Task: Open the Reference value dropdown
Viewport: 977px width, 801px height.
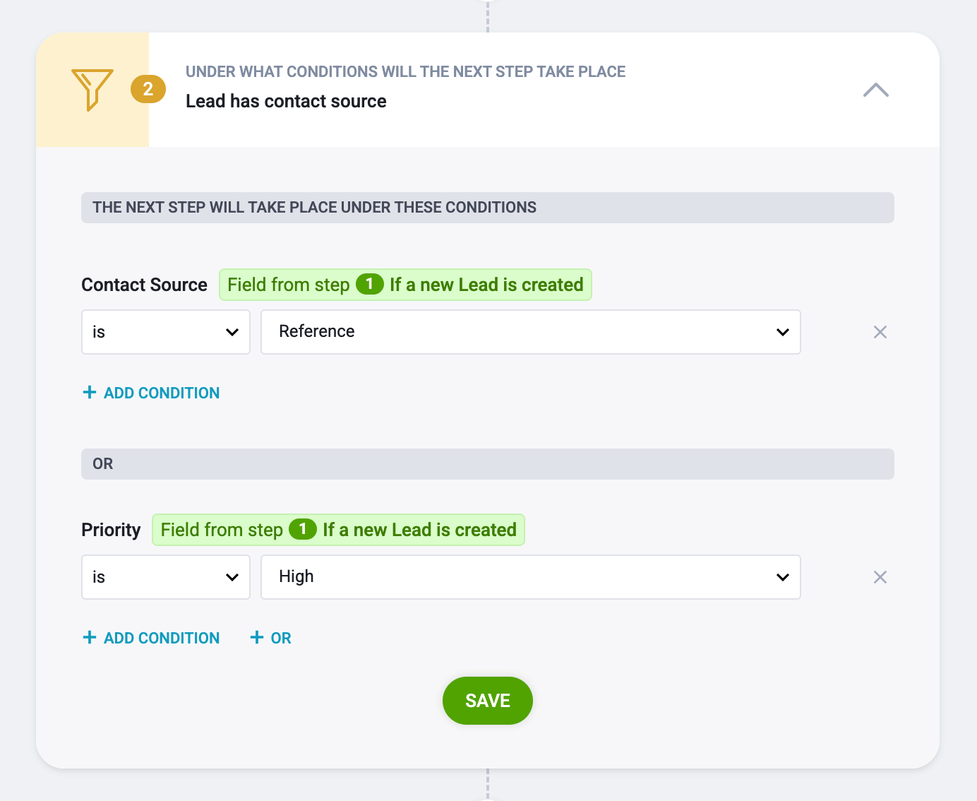Action: pos(531,332)
